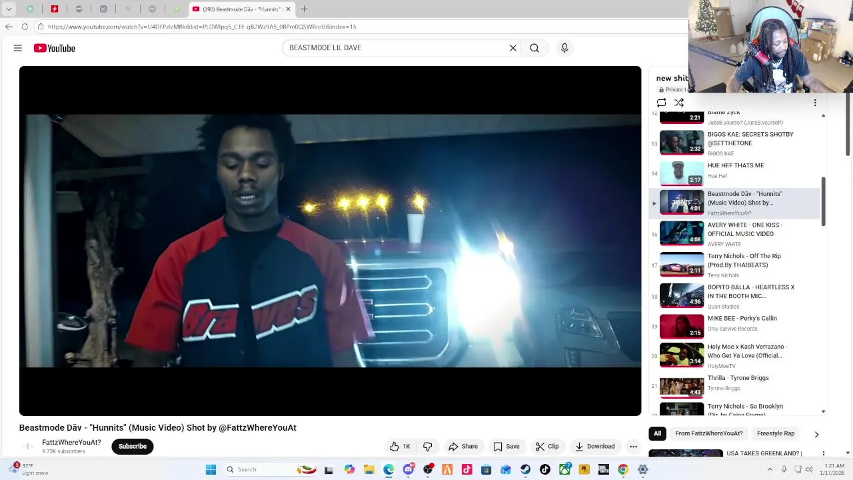Viewport: 853px width, 480px height.
Task: Open BOPITO BALLA - HEARTLESS X video
Action: (734, 296)
